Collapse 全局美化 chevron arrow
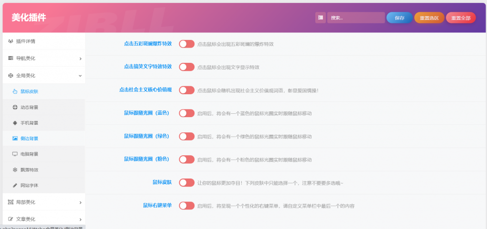The height and width of the screenshot is (229, 487). (x=80, y=76)
